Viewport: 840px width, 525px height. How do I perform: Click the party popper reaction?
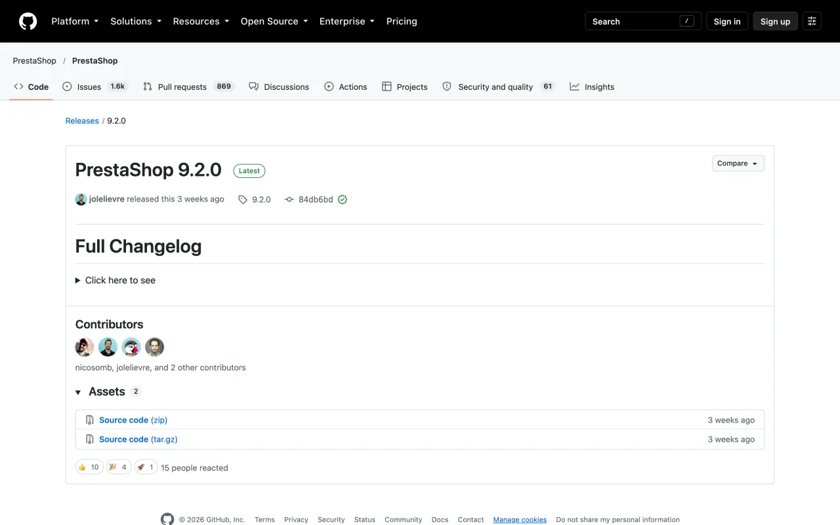(119, 467)
